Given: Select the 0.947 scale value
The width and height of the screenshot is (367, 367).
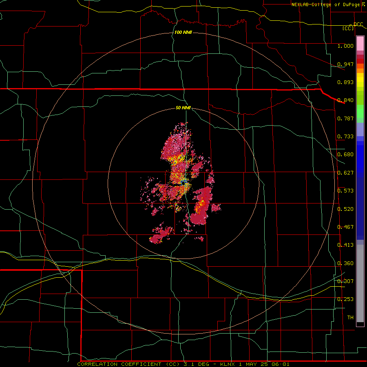Looking at the screenshot, I should pyautogui.click(x=345, y=64).
